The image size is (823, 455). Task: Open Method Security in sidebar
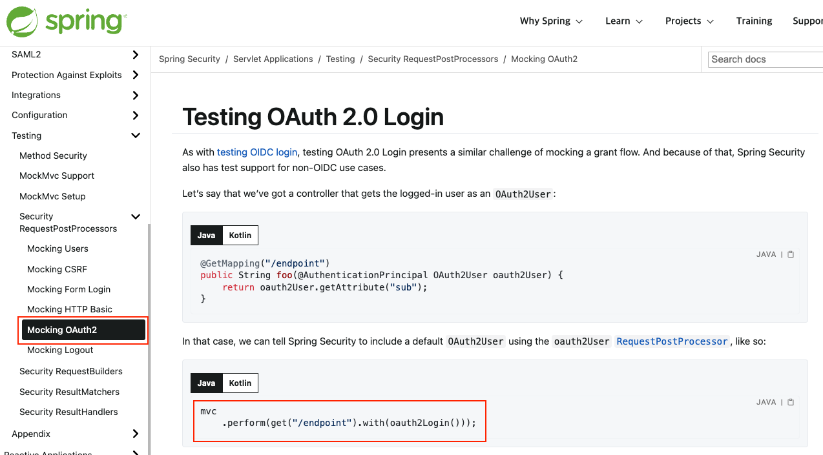(x=53, y=156)
